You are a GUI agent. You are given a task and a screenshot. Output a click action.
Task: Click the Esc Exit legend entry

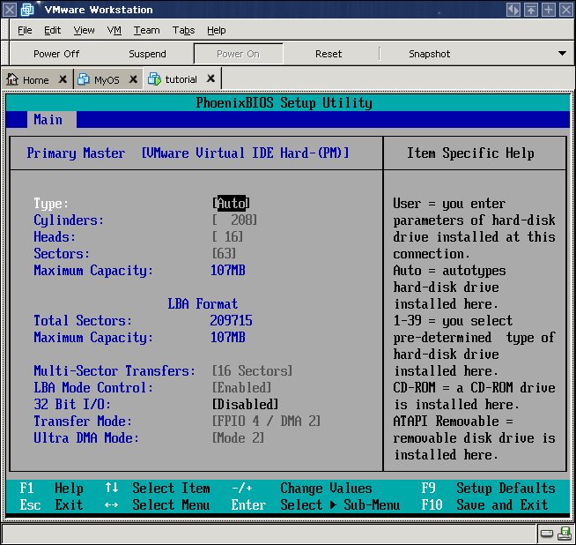click(51, 504)
